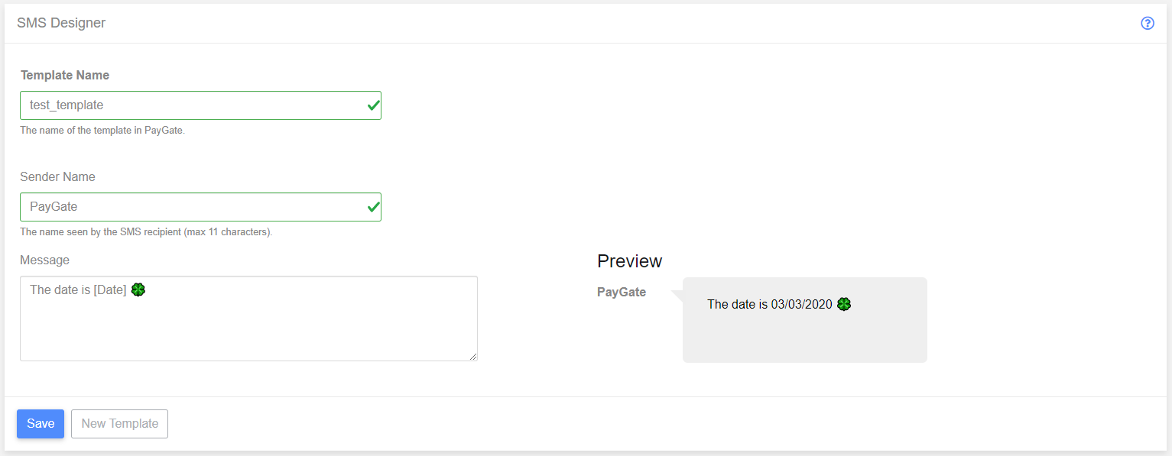
Task: Grab the Message textarea resize handle
Action: coord(473,357)
